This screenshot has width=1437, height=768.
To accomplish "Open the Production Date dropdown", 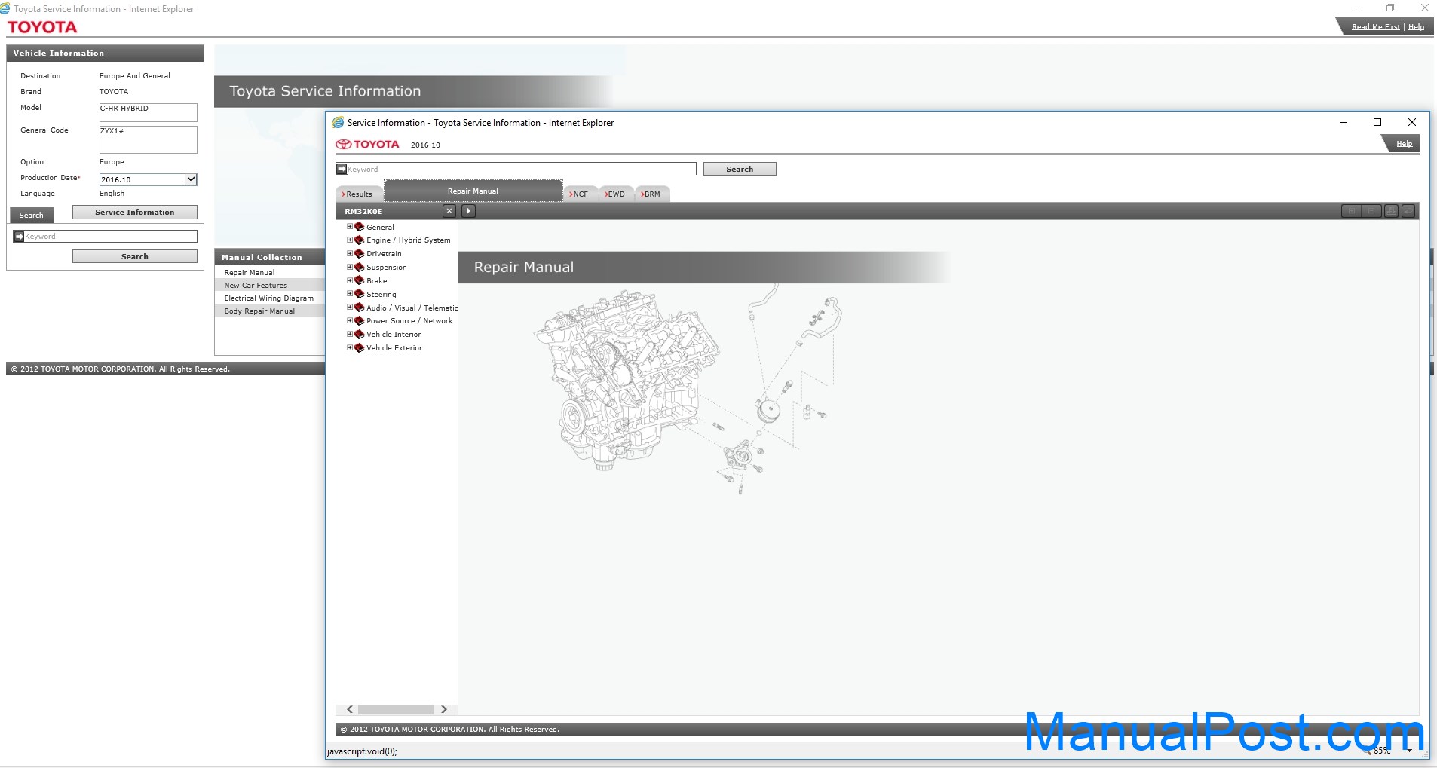I will point(191,179).
